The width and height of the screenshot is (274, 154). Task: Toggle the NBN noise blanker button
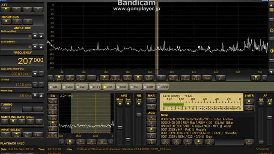click(x=138, y=78)
